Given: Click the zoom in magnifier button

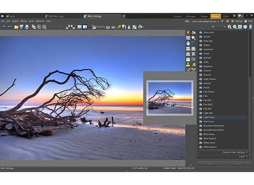Looking at the screenshot, I should 230,27.
